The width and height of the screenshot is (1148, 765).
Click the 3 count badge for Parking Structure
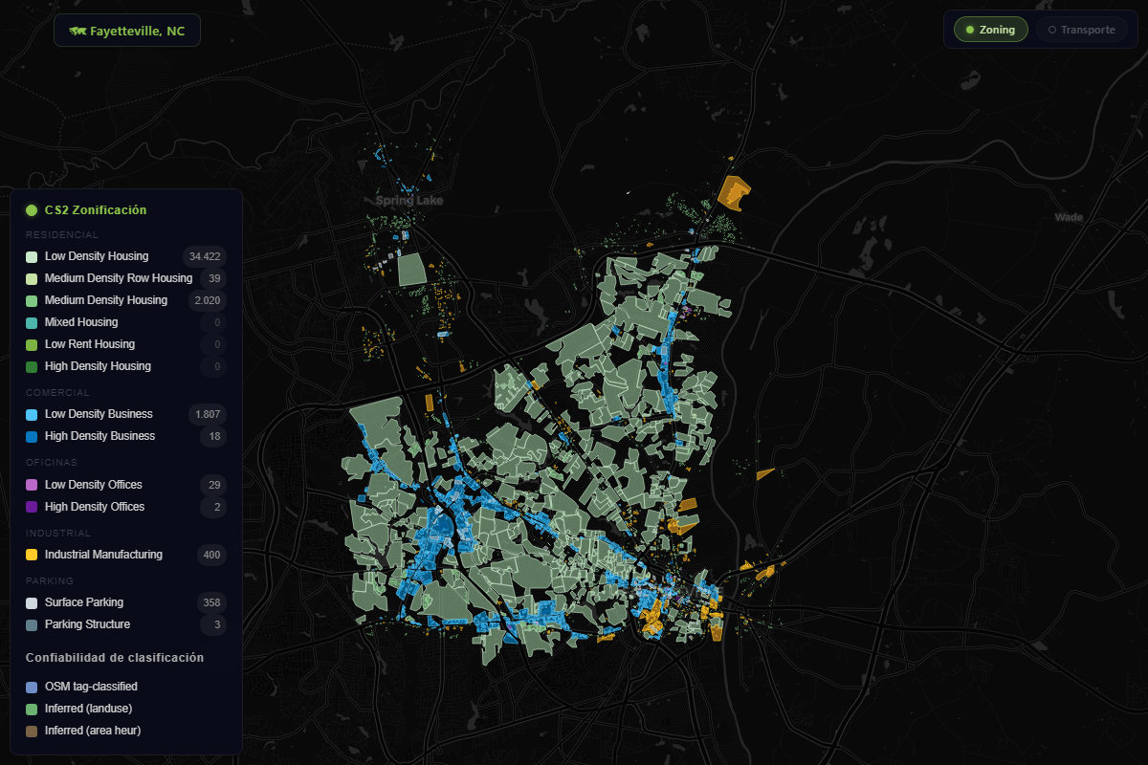coord(217,624)
